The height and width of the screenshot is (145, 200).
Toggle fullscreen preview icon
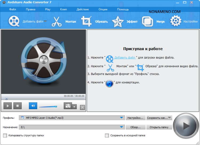click(x=82, y=107)
